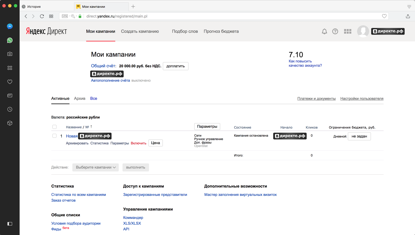
Task: Open Speed Dial grid in sidebar
Action: tap(10, 68)
